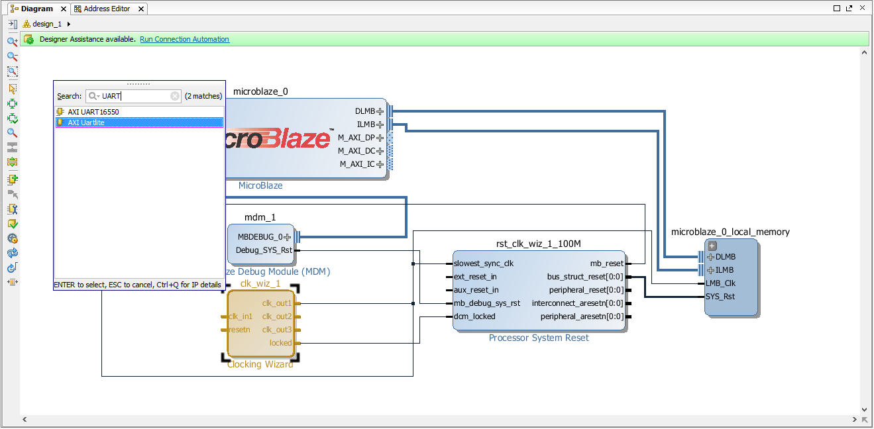The width and height of the screenshot is (874, 429).
Task: Open the search options dropdown magnifier
Action: [x=94, y=96]
